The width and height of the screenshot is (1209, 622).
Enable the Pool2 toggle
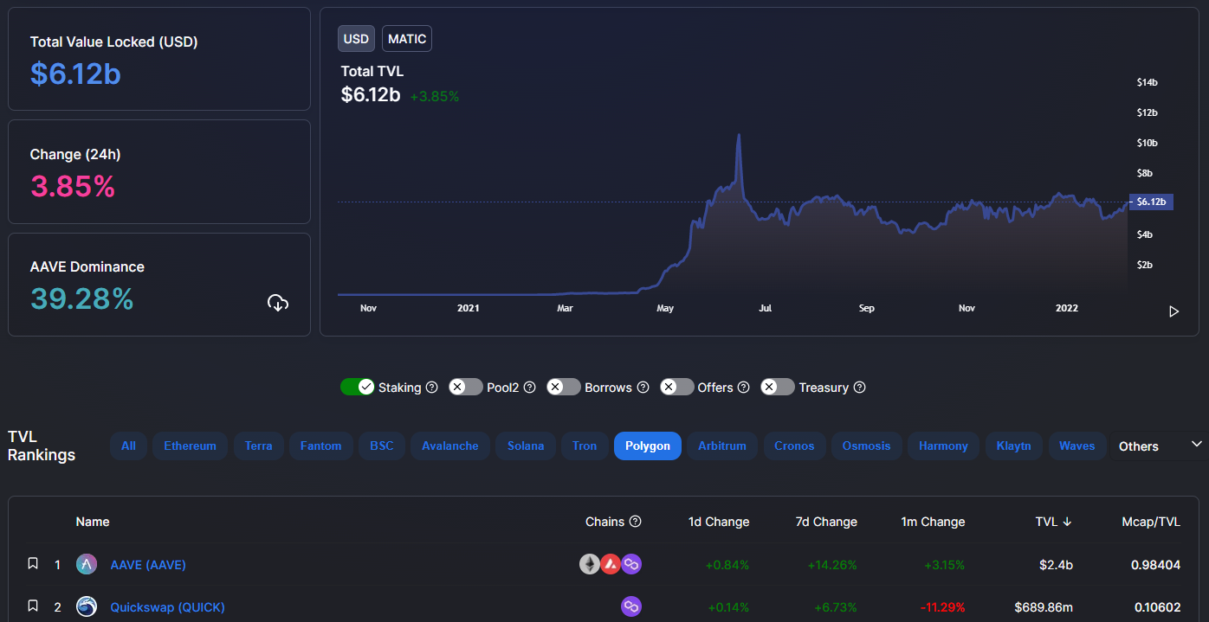466,387
